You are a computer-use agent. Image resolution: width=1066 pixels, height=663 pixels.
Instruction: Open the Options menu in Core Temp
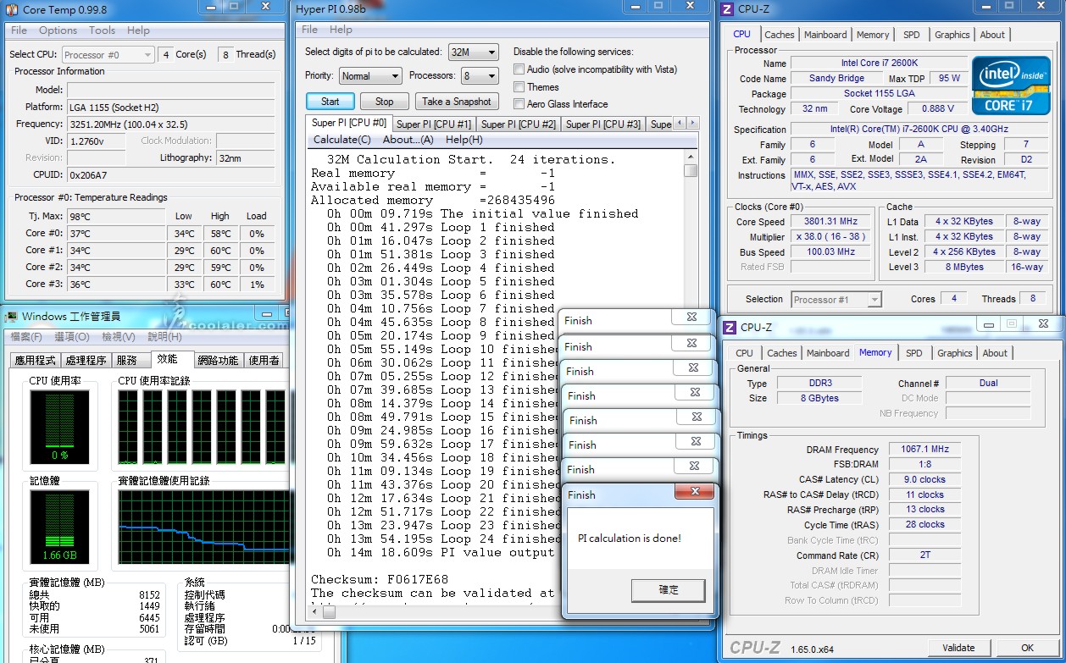coord(58,30)
